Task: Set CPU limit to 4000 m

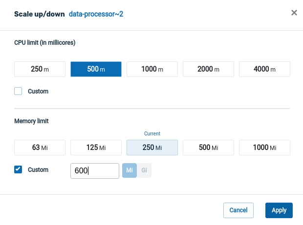Action: click(264, 69)
